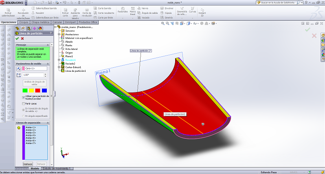Click the viewport red cancel X corner
325x174 pixels.
[x=314, y=36]
